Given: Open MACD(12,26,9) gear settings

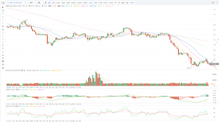Looking at the screenshot, I should pyautogui.click(x=17, y=90).
